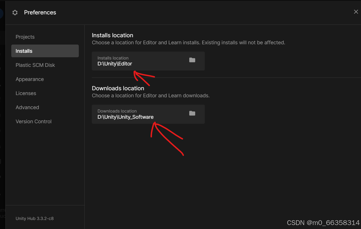Click the folder icon for Downloads location
The image size is (361, 229).
[192, 113]
